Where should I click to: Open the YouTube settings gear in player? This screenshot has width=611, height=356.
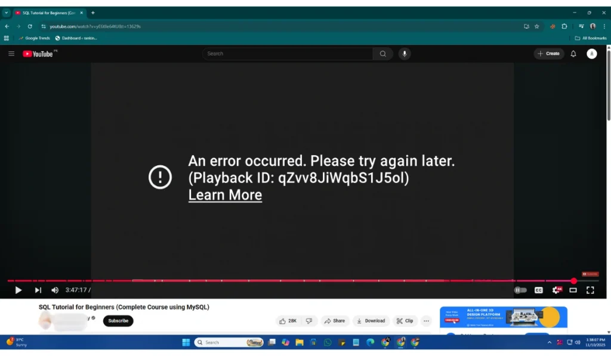[557, 290]
